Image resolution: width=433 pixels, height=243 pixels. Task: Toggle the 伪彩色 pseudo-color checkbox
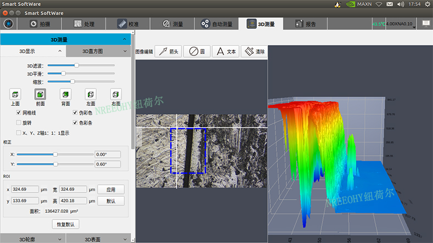point(75,112)
